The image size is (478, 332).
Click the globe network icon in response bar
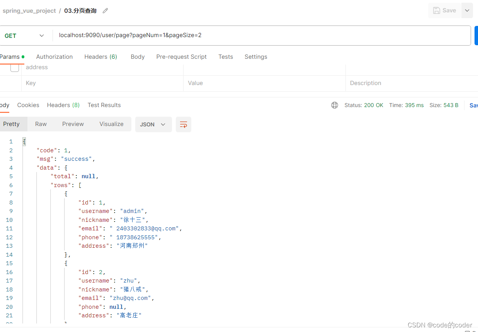coord(334,105)
